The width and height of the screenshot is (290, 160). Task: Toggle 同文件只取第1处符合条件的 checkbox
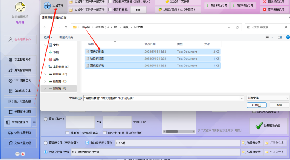tap(105, 133)
